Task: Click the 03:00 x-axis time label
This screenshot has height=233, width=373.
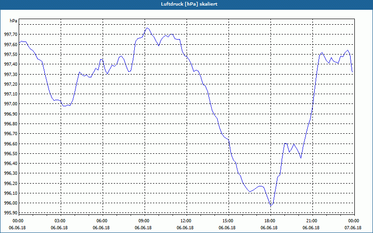Action: [59, 221]
